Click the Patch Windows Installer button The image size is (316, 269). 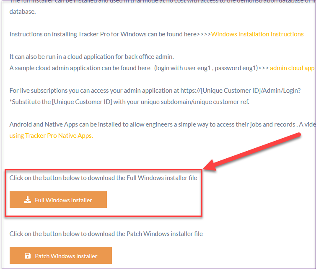pos(61,256)
